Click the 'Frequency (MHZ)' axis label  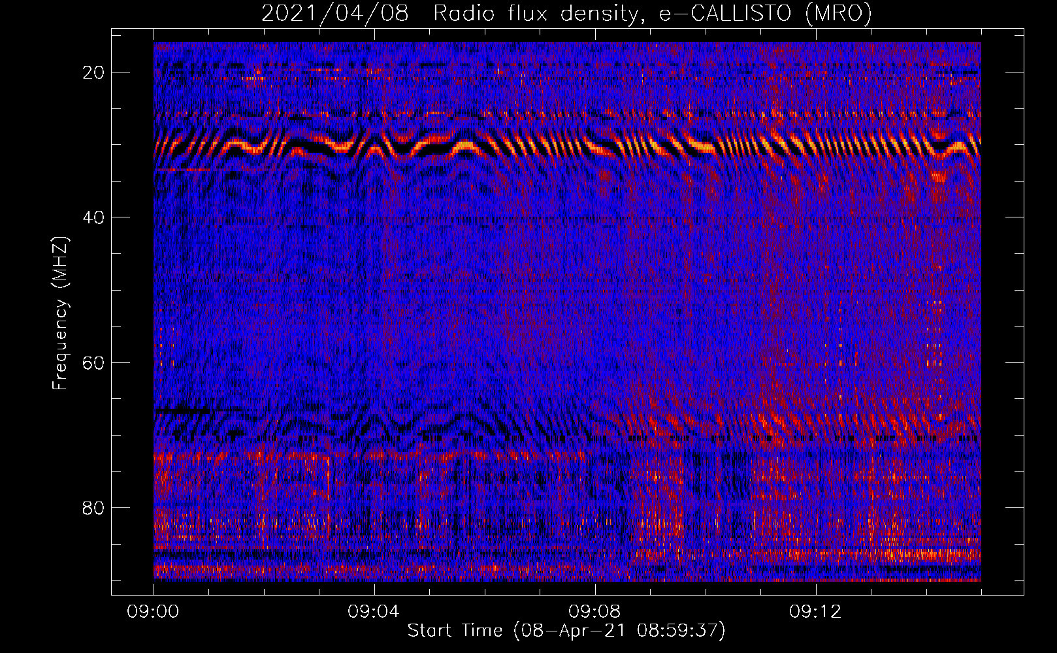tap(60, 313)
